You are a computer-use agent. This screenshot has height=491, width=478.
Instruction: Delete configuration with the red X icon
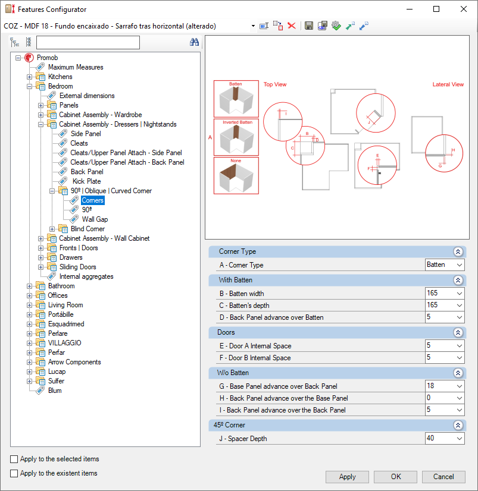click(x=292, y=26)
